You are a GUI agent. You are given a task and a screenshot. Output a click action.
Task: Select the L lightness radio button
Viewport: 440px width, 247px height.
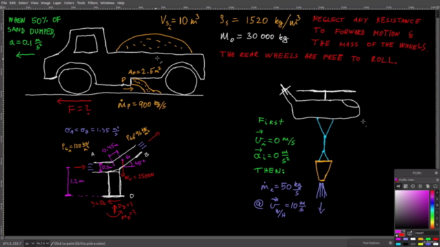coord(437,212)
